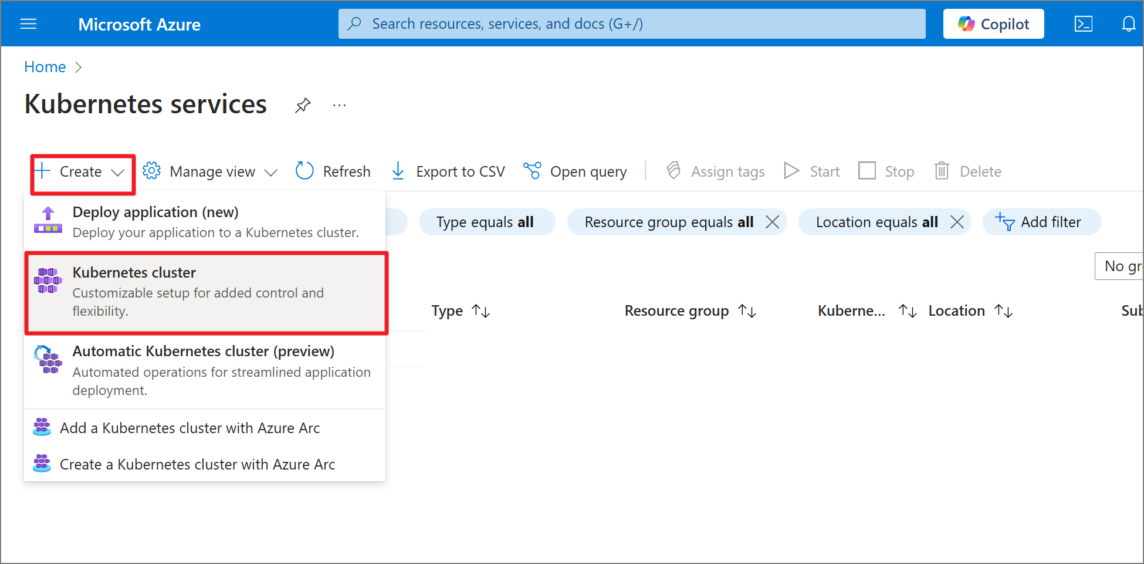Choose Add a Kubernetes cluster with Azure Arc
Screen dimensions: 1144x564
pos(205,428)
